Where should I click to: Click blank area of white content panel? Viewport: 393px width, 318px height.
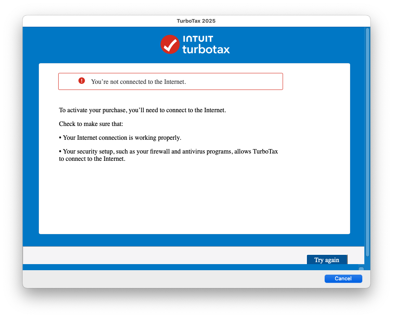[x=194, y=198]
